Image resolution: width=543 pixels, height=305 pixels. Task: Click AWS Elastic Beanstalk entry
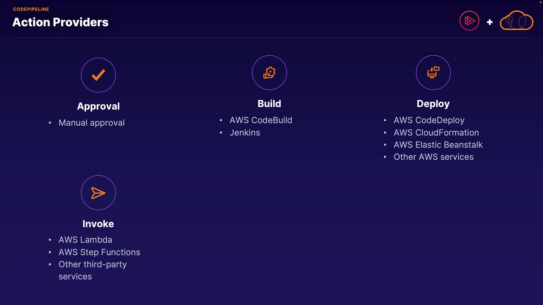(438, 145)
